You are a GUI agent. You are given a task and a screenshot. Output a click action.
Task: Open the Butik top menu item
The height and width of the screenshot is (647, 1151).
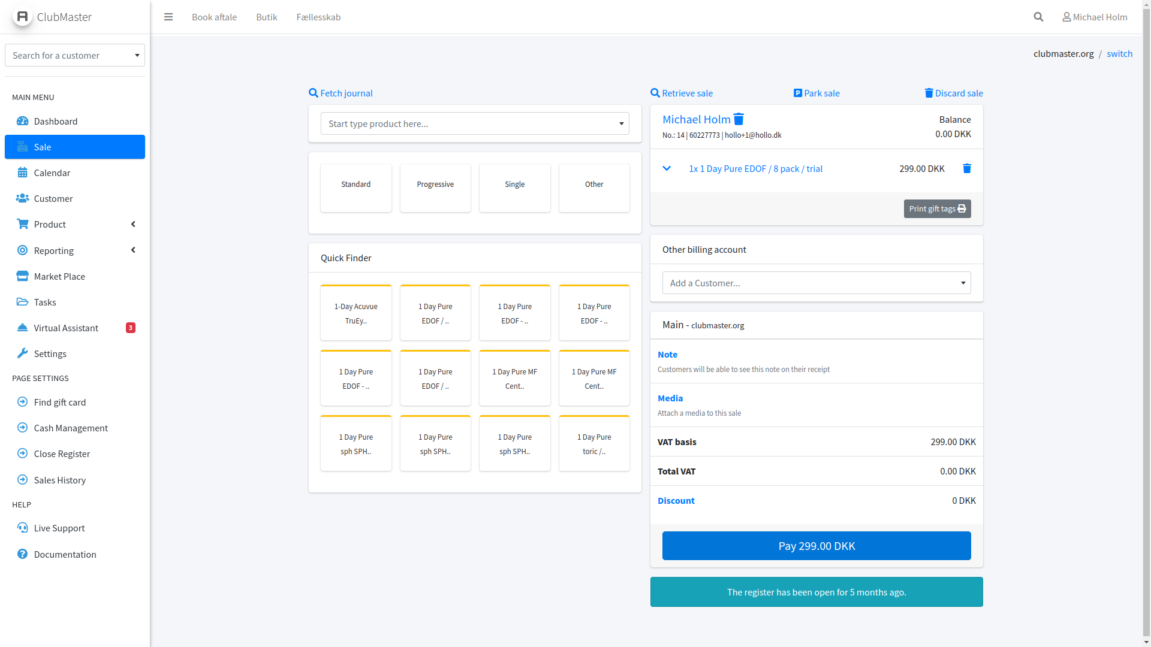pyautogui.click(x=266, y=17)
